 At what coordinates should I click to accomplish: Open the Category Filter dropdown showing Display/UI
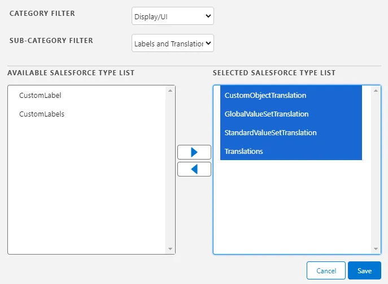tap(173, 16)
